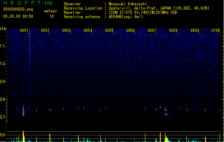
Task: Click the 0656 time marker
Action: 131,31
